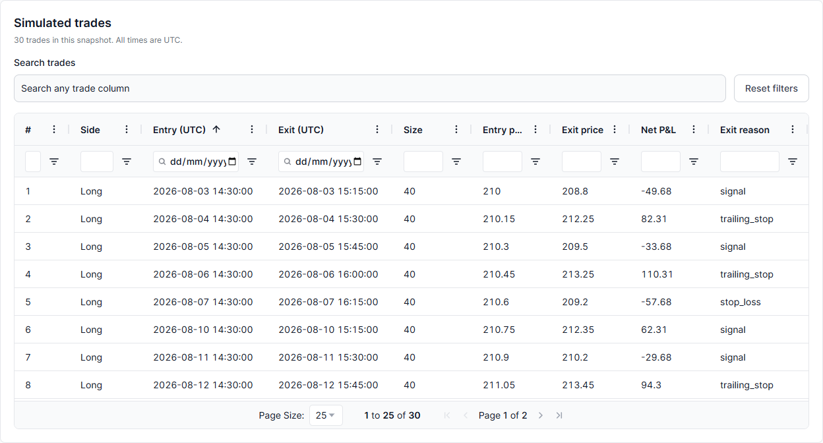Open column menu for Side column

[x=127, y=130]
